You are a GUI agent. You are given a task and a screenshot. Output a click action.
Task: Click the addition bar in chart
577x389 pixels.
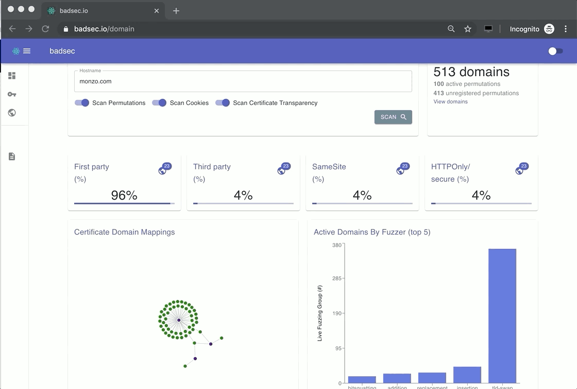397,378
